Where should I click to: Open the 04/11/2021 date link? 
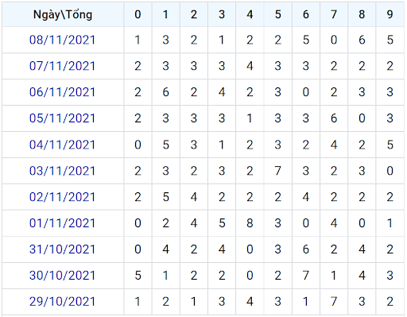62,145
